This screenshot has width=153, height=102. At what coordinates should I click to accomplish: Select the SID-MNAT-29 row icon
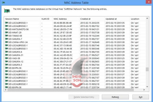coord(7,32)
